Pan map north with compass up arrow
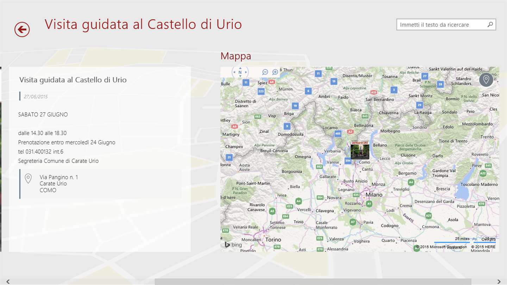 (240, 68)
